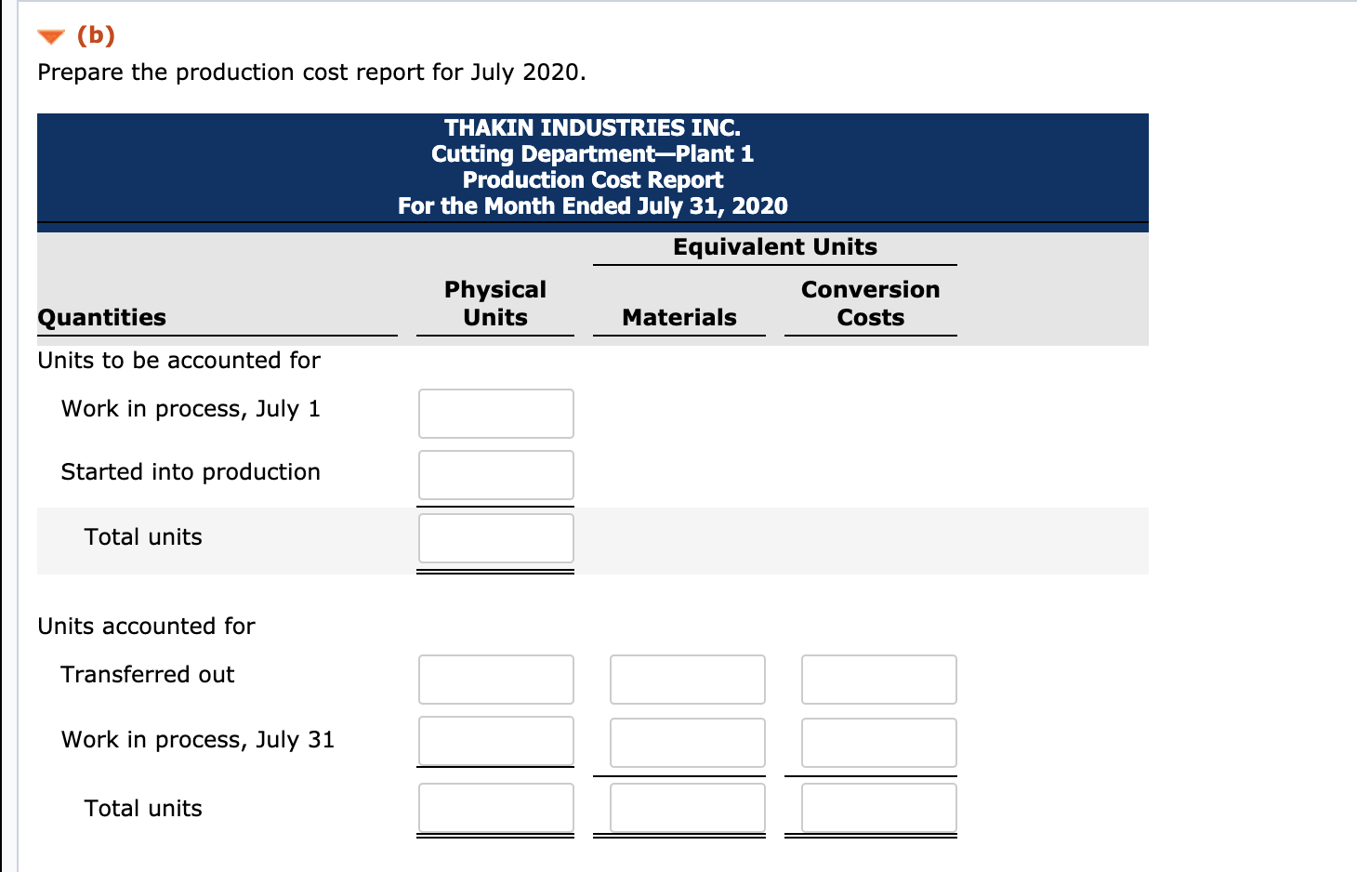
Task: Select the bottom Total units materials field
Action: click(x=687, y=807)
